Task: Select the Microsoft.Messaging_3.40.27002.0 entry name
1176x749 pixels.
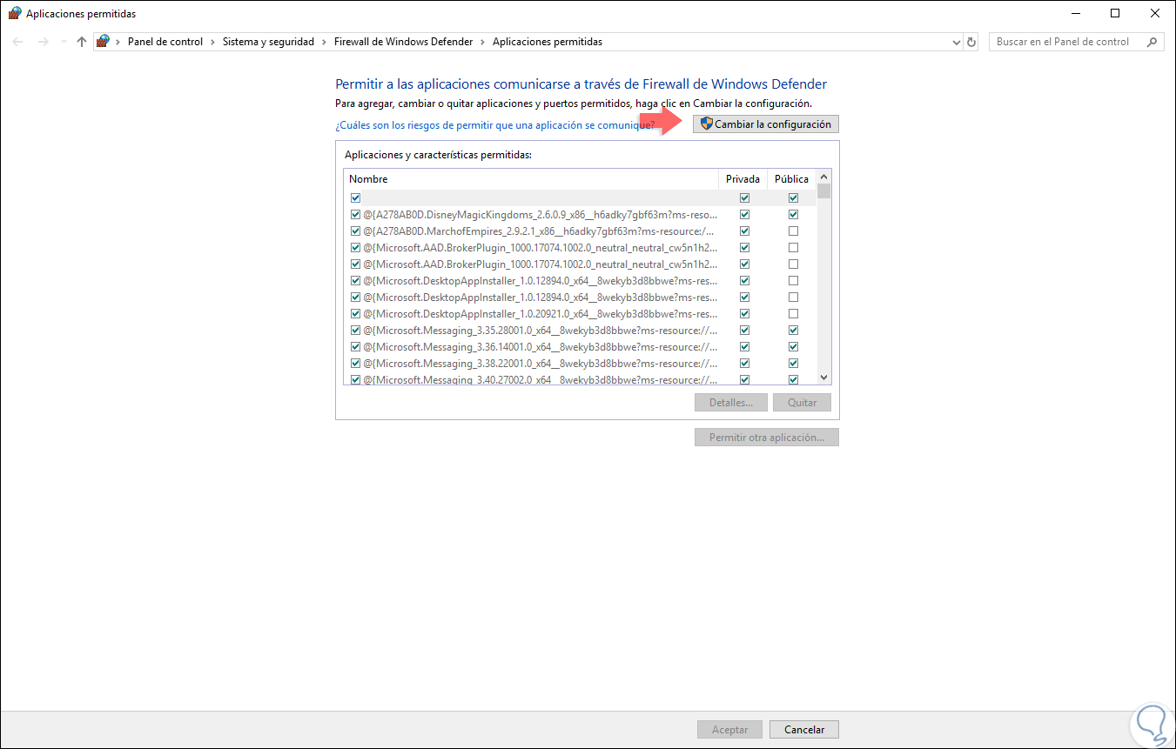Action: tap(541, 380)
